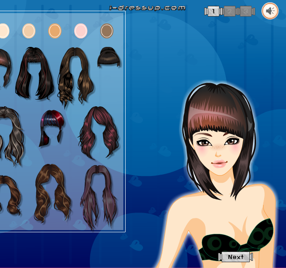Pick the long brown hair with blonde highlights
Screen dimensions: 286x268
(52, 193)
